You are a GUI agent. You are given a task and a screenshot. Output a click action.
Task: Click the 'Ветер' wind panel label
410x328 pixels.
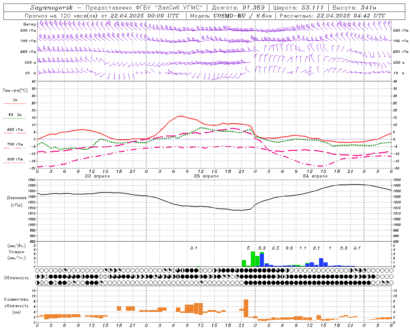click(x=30, y=24)
